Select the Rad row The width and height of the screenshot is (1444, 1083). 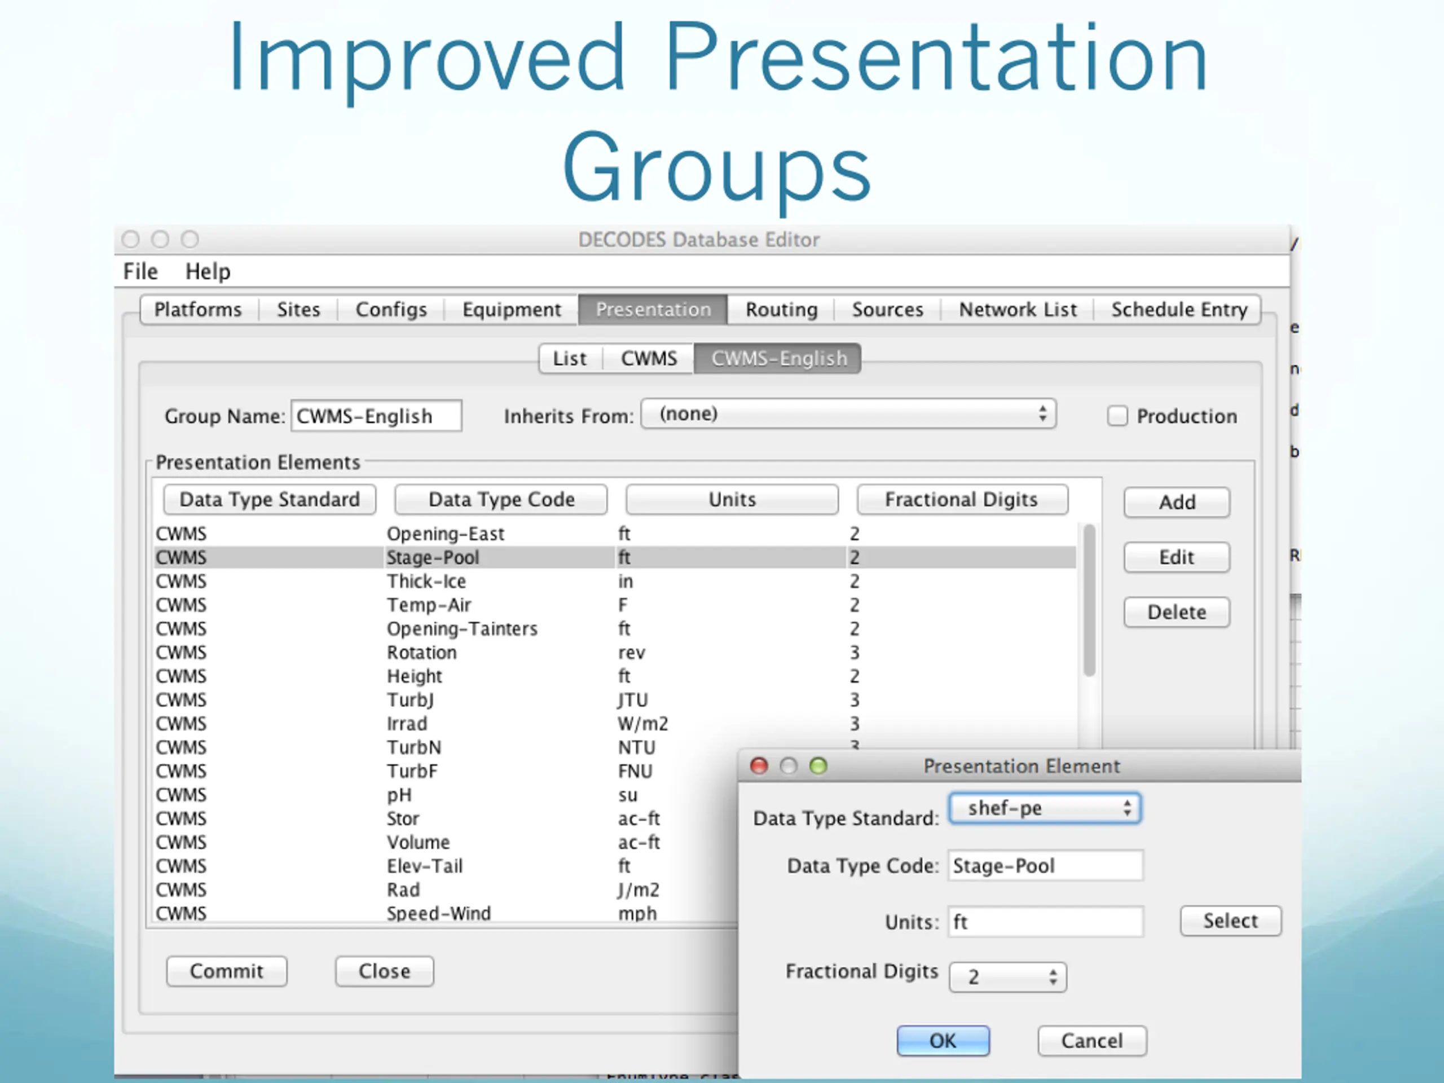point(447,890)
